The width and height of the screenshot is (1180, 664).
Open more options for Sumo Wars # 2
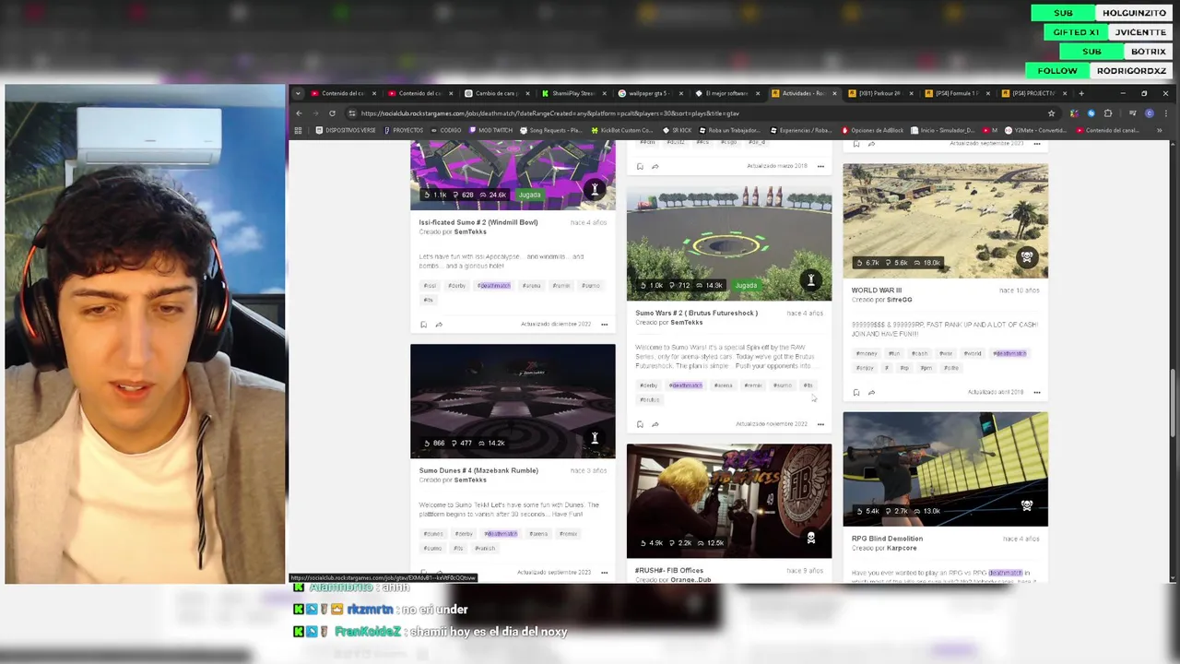(x=820, y=424)
